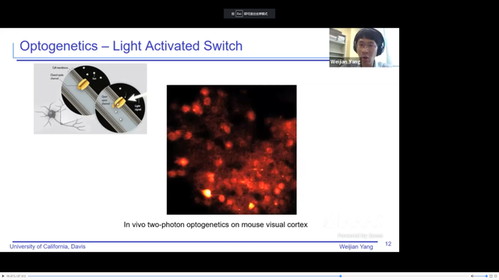Click the Weijian Yang webcam video thumbnail
Screen dimensions: 499x280
(x=364, y=47)
